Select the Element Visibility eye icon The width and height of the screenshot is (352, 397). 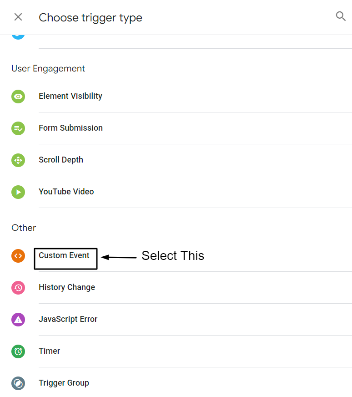tap(18, 97)
